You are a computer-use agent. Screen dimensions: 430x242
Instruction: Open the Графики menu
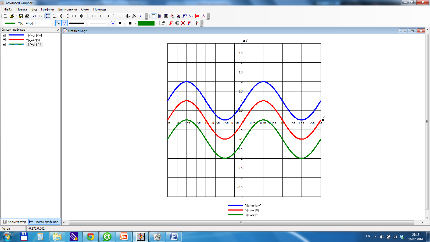click(48, 9)
